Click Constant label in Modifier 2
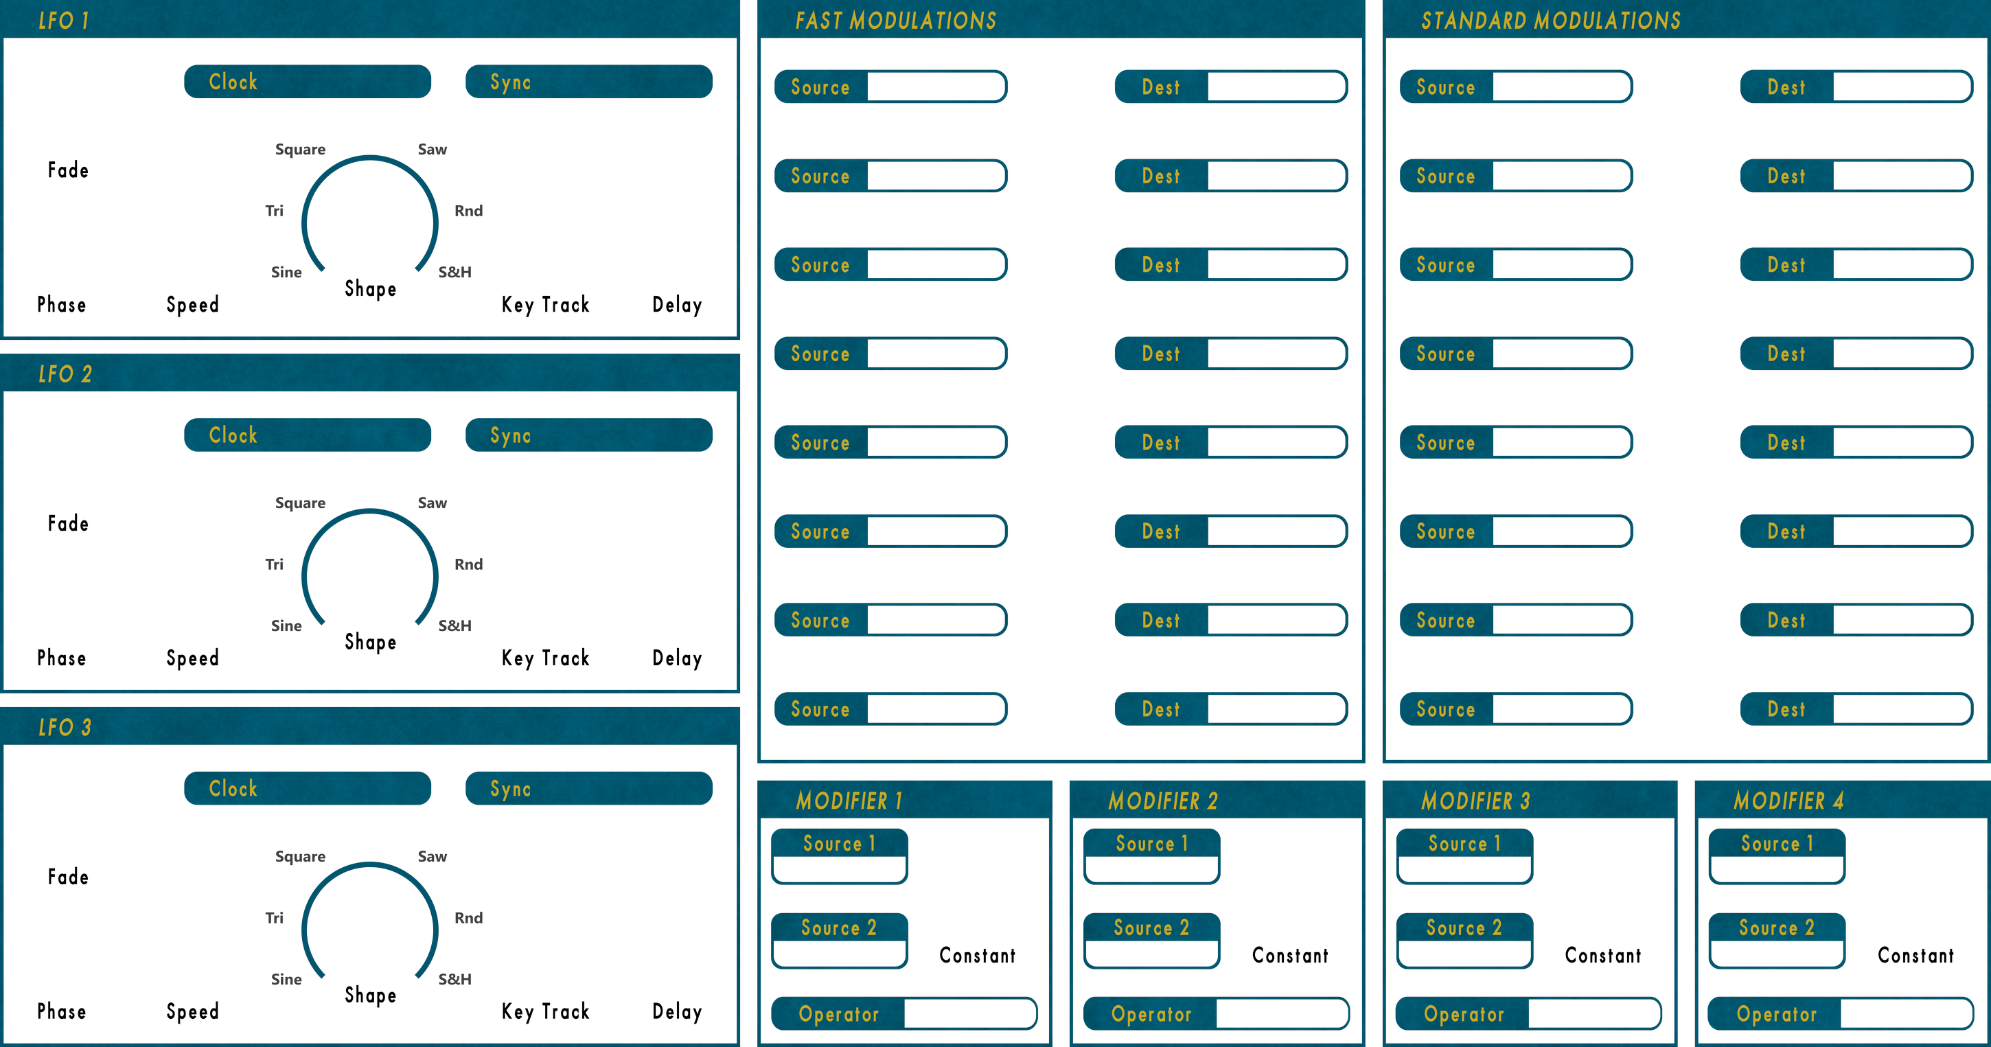1991x1047 pixels. 1290,956
